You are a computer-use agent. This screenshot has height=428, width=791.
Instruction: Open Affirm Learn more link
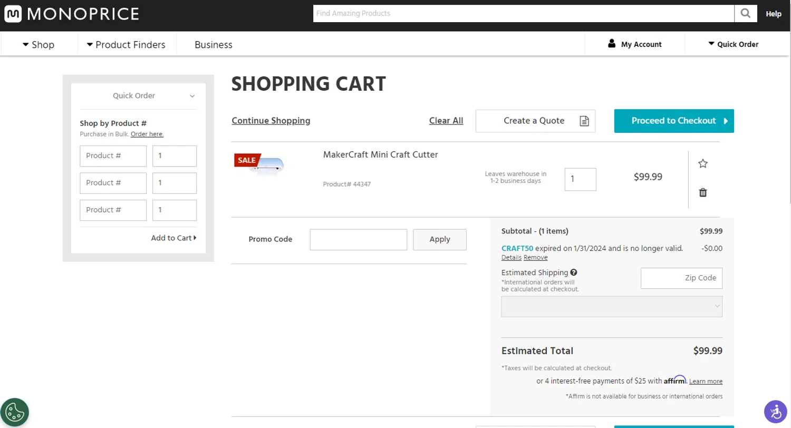[x=706, y=381]
